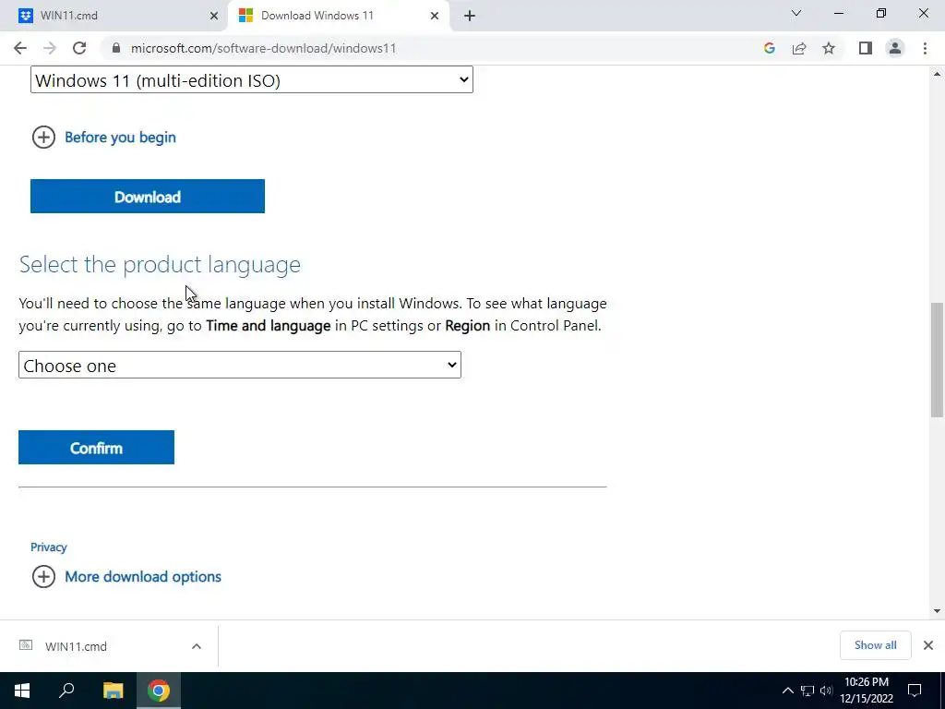Open the notification center icon
This screenshot has width=945, height=709.
coord(915,691)
